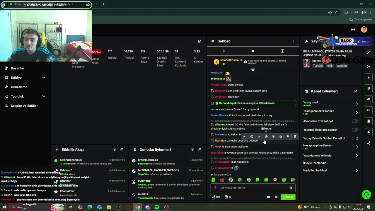Click the chat message input field

[x=253, y=188]
